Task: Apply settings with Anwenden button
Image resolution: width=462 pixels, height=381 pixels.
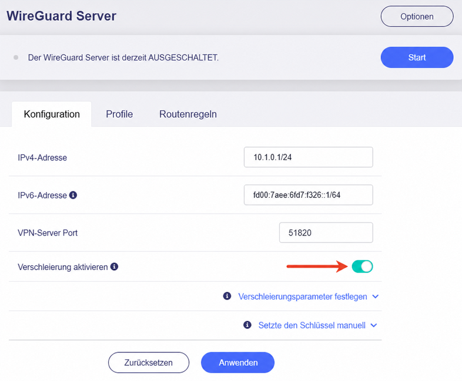Action: (238, 362)
